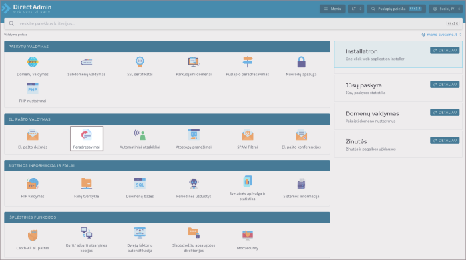Open the Menu button in header
The image size is (466, 260).
click(332, 9)
